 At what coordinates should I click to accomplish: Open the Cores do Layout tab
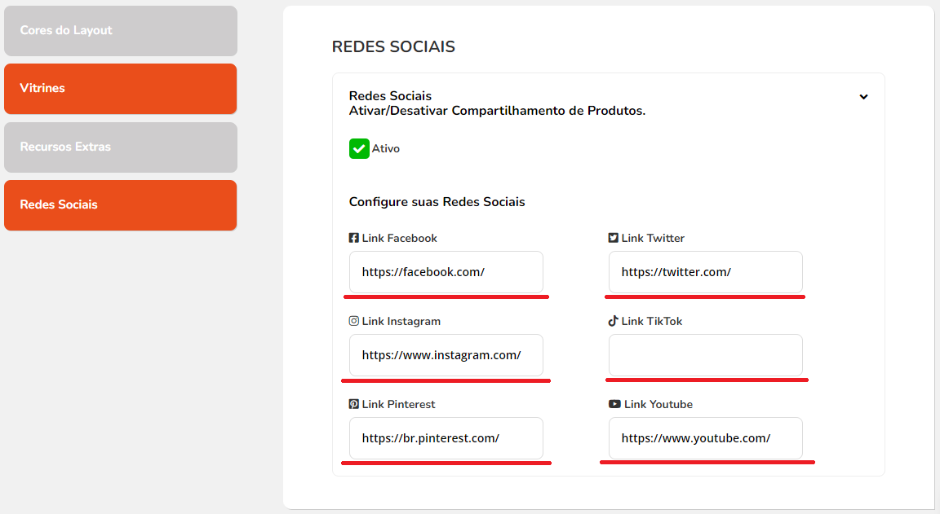tap(121, 31)
